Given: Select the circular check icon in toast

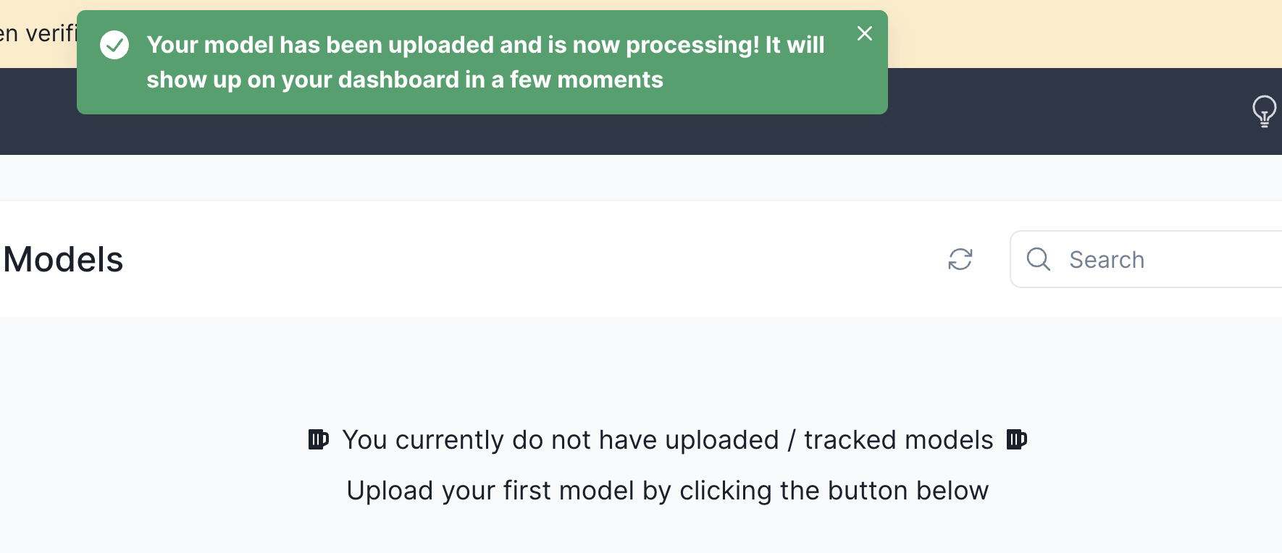Looking at the screenshot, I should 114,45.
